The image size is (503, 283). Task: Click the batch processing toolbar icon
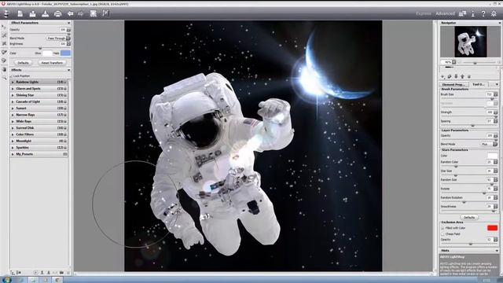coord(94,13)
